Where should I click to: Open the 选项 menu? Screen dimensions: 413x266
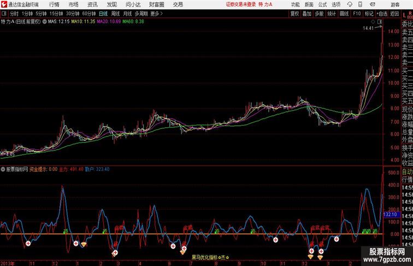(x=336, y=4)
